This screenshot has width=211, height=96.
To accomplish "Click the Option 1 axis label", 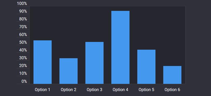I will (43, 90).
